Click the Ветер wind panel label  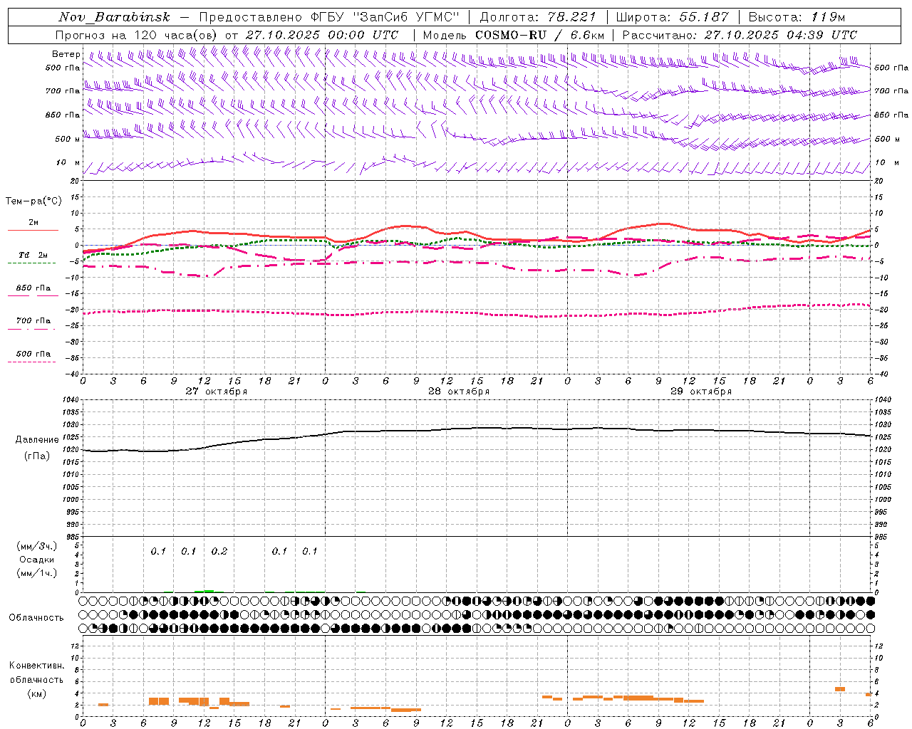66,54
